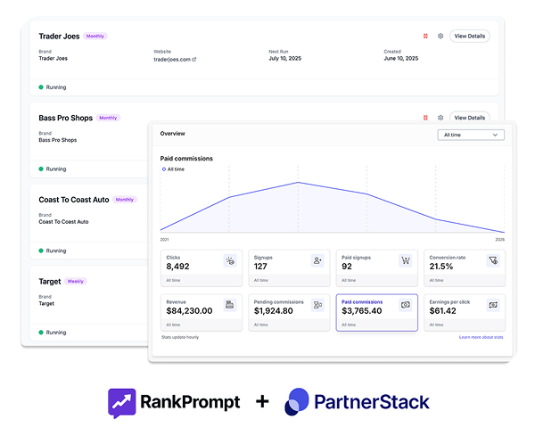The height and width of the screenshot is (436, 535).
Task: Click the Conversion rate funnel icon
Action: [x=492, y=260]
